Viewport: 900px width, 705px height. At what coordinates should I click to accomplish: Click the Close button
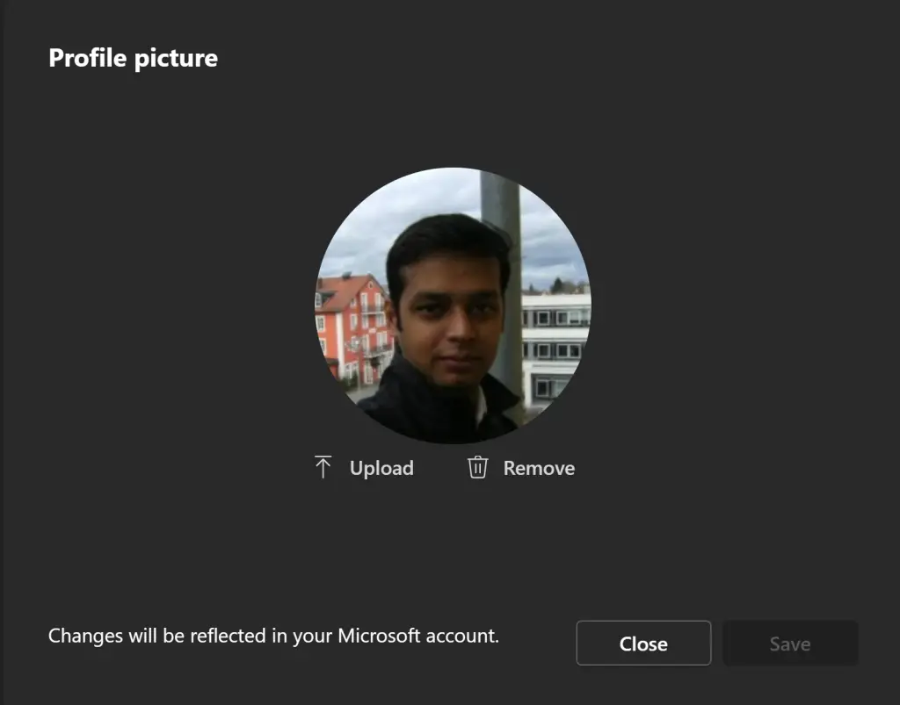coord(643,643)
